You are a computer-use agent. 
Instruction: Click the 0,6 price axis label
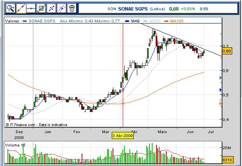(226, 71)
